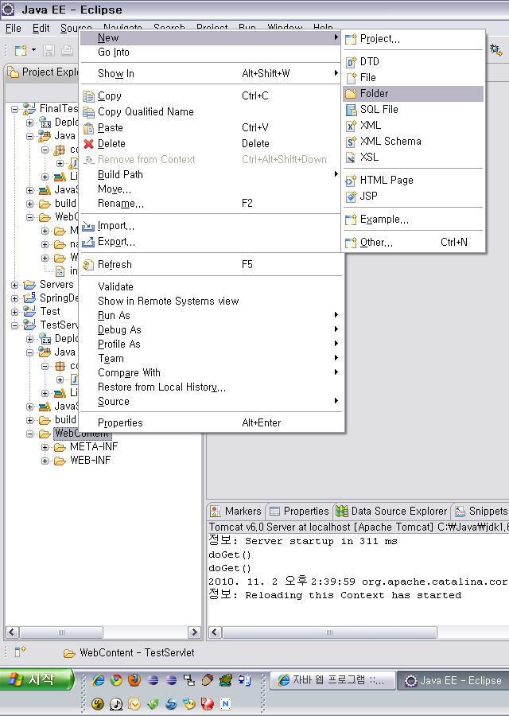
Task: Click Validate in the context menu
Action: (211, 286)
